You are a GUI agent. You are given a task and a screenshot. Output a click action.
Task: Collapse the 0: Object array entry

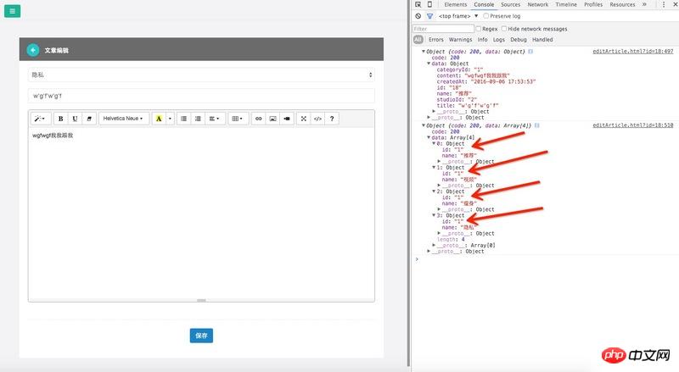pos(434,143)
